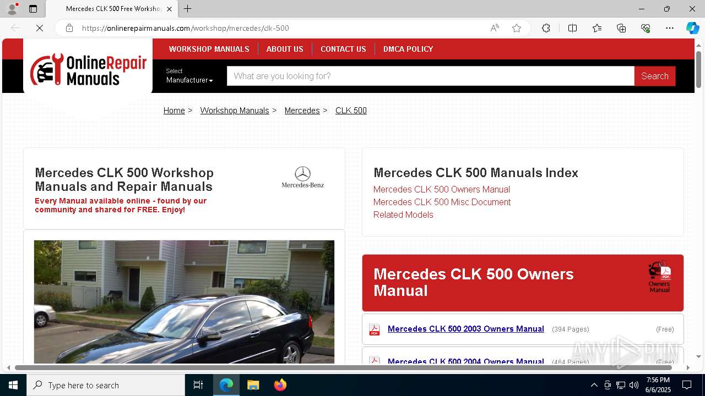
Task: Open the Favorites list
Action: pyautogui.click(x=597, y=28)
